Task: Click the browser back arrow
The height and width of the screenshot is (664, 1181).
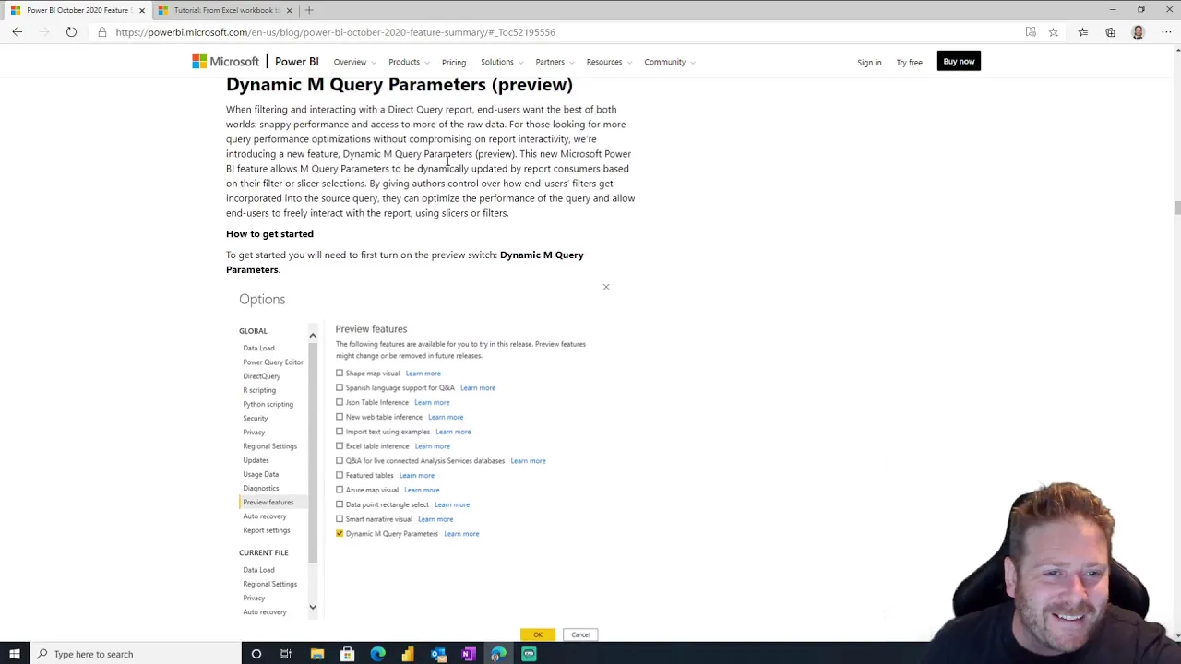Action: [x=17, y=32]
